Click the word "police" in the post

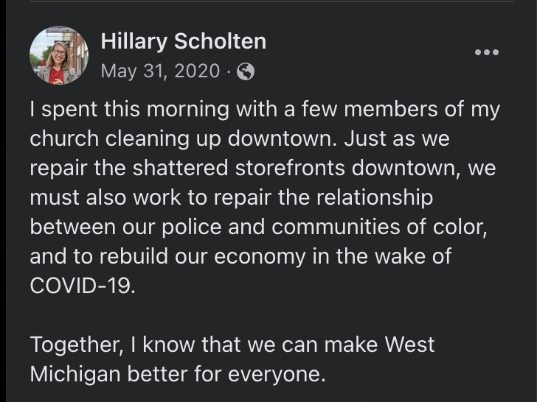click(204, 227)
